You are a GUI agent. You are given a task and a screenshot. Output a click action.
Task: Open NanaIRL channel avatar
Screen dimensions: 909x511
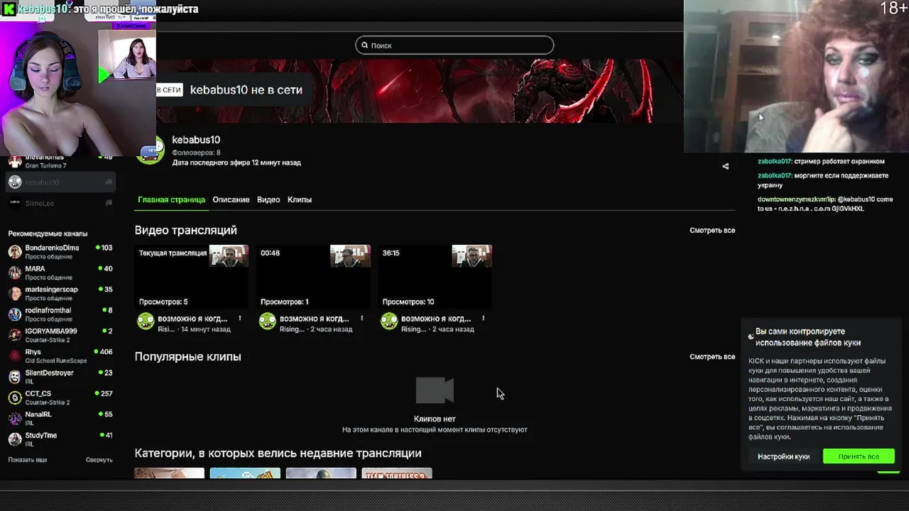[x=15, y=419]
